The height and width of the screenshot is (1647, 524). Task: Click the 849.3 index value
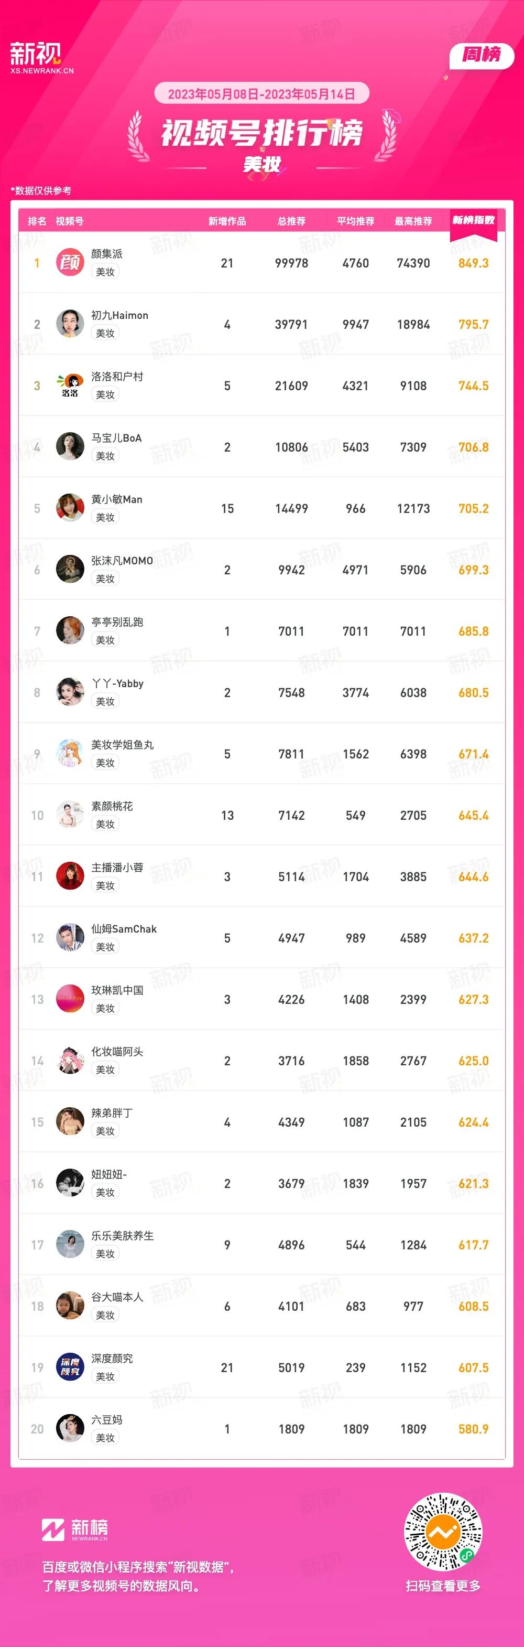tap(474, 263)
